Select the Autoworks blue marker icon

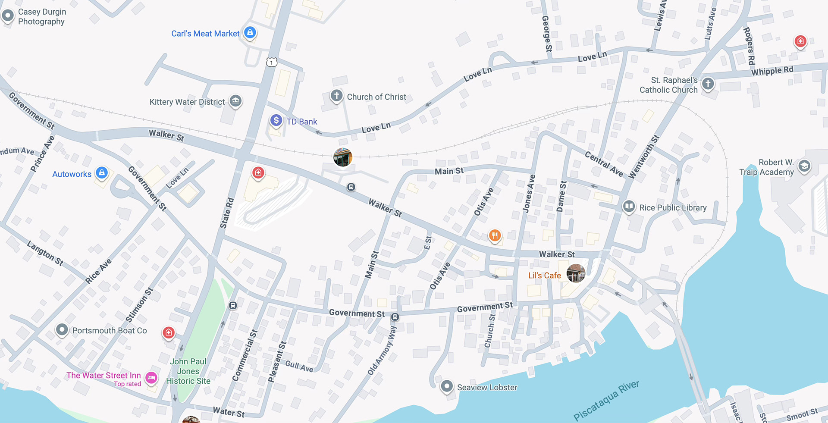[x=102, y=173]
